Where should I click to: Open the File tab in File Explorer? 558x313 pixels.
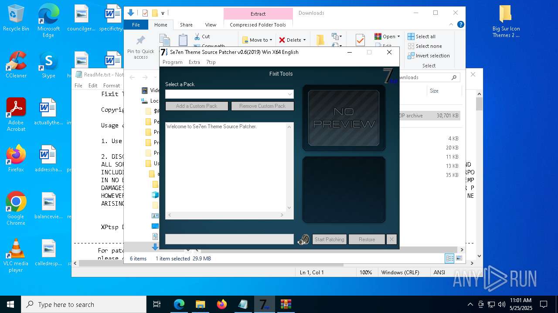coord(136,25)
